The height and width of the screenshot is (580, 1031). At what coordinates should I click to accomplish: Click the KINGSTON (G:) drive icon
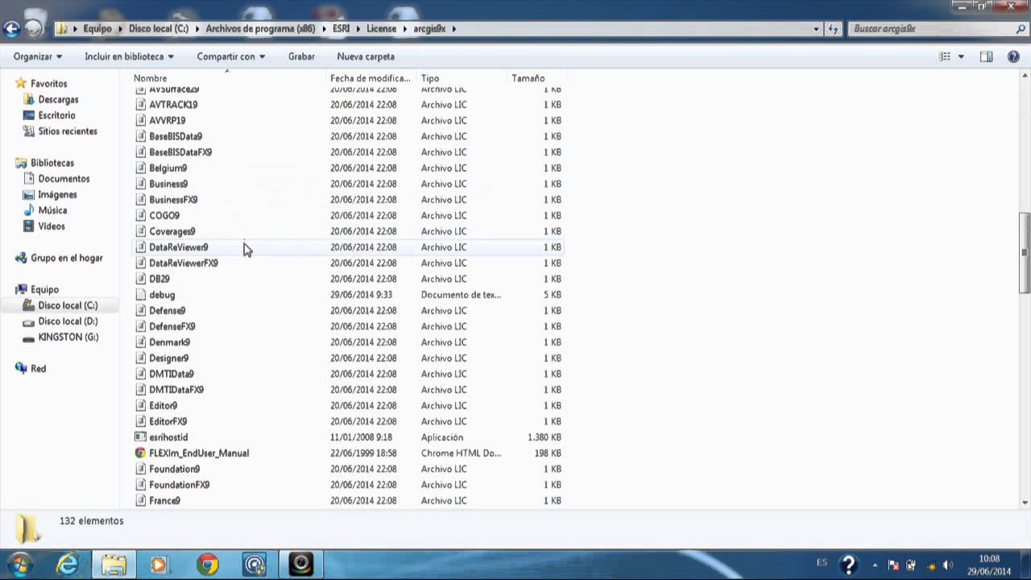tap(29, 338)
